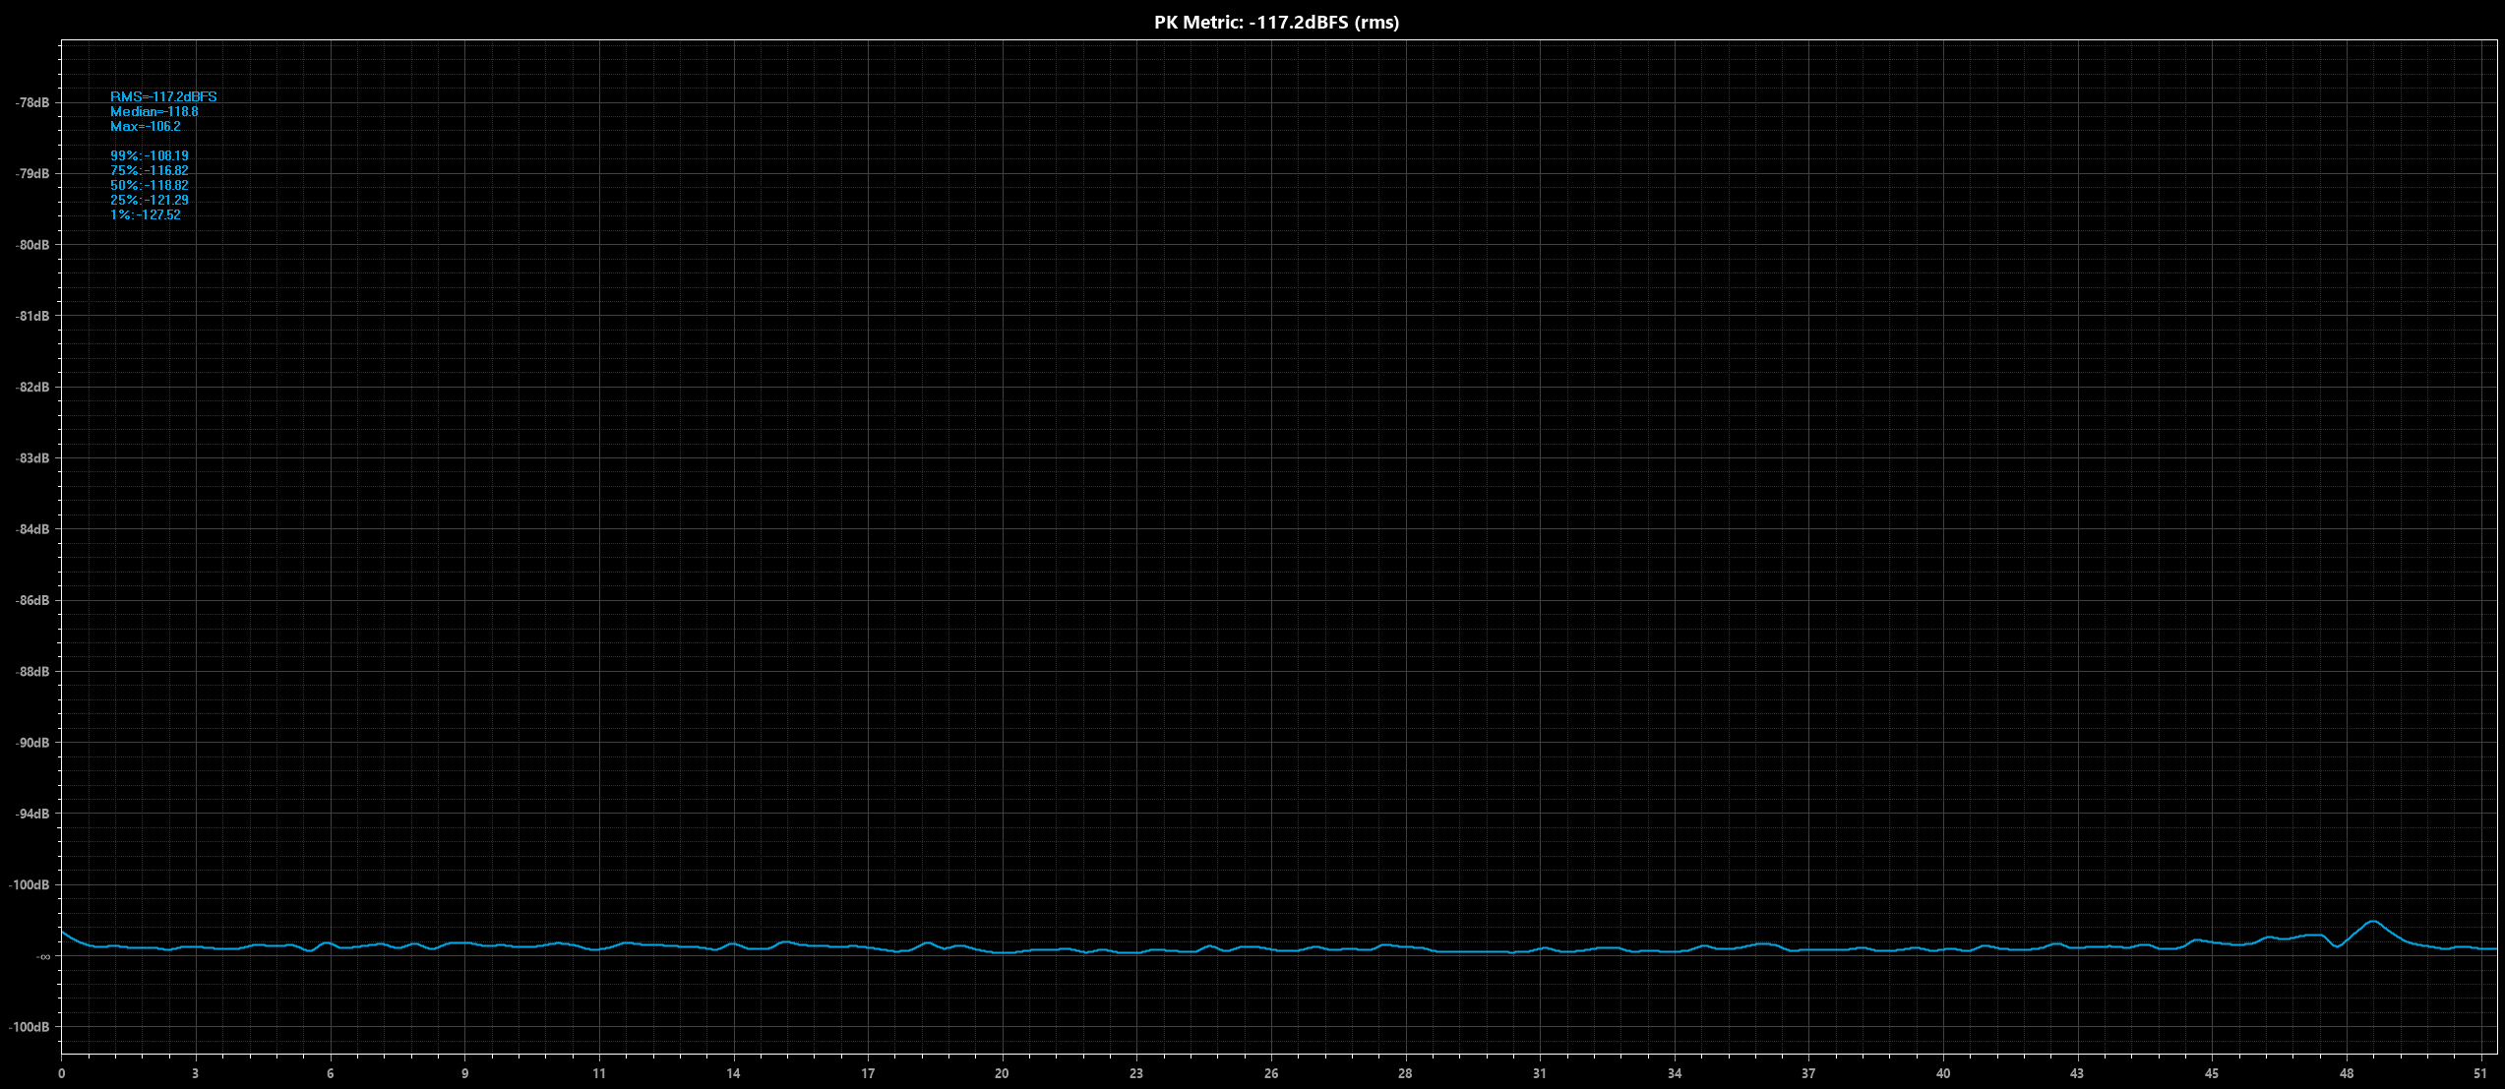This screenshot has height=1089, width=2505.
Task: Select the "-79dB" y-axis label
Action: (32, 173)
